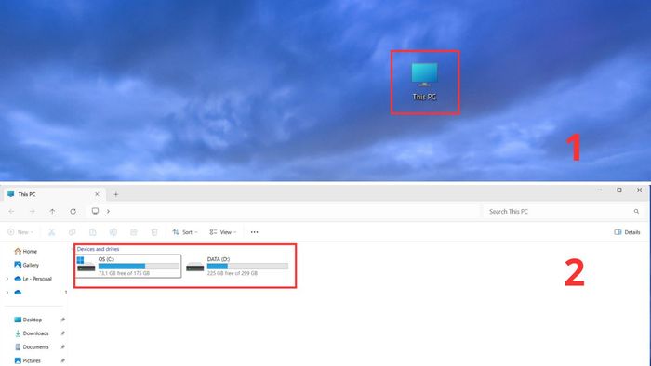
Task: Close the This PC tab
Action: pos(97,194)
